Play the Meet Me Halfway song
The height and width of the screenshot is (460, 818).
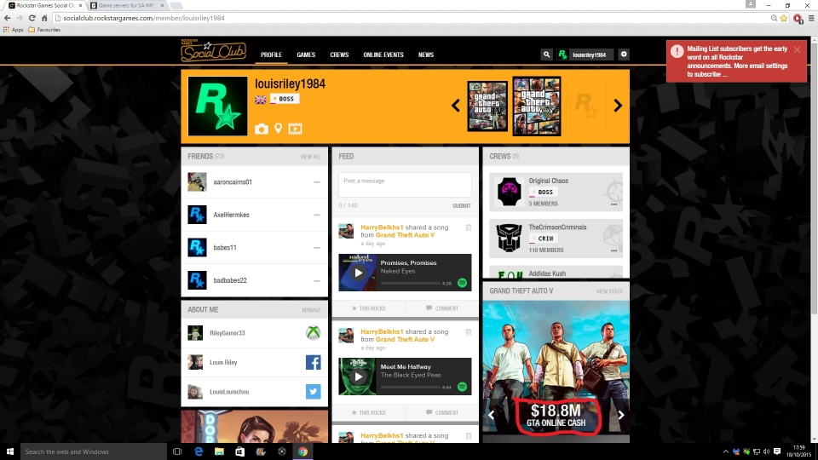(x=358, y=377)
